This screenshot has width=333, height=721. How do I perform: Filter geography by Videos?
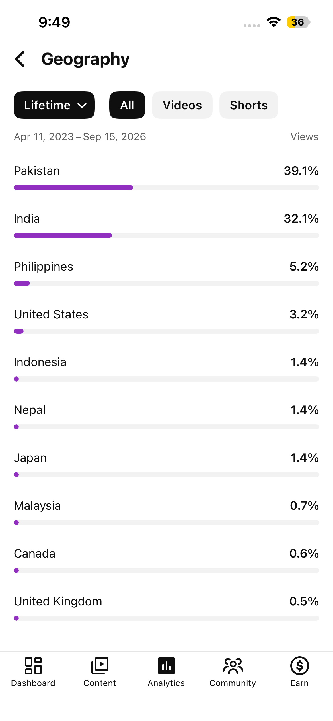[182, 105]
